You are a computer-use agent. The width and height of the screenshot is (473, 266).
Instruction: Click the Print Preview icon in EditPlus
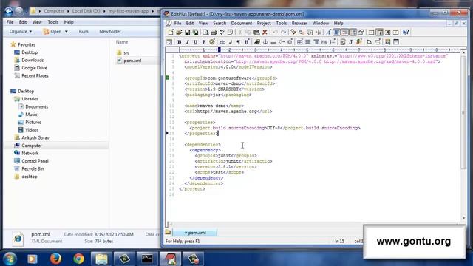(205, 33)
